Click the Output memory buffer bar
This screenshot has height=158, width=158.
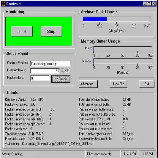click(123, 61)
